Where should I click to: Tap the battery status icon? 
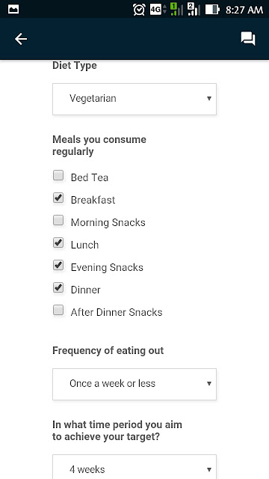212,10
